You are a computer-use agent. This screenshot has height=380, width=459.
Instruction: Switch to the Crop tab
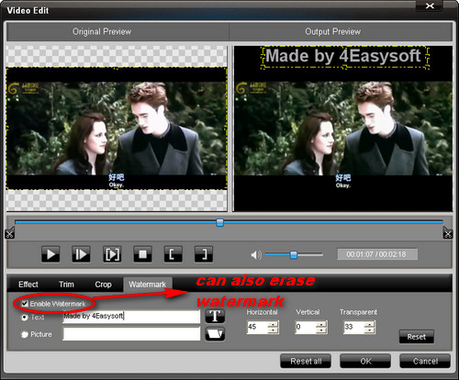tap(103, 285)
